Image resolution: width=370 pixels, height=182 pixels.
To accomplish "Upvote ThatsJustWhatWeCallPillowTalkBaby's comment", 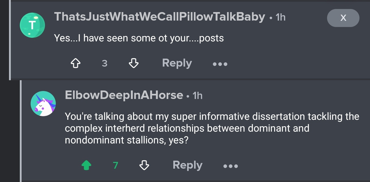I will 75,63.
